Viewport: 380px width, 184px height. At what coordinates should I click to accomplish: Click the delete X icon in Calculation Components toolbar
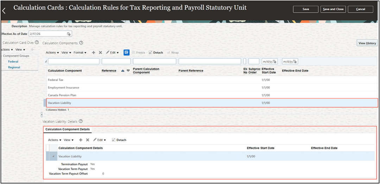[x=100, y=53]
